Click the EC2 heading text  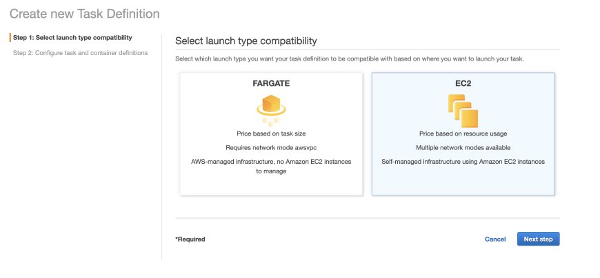tap(463, 84)
